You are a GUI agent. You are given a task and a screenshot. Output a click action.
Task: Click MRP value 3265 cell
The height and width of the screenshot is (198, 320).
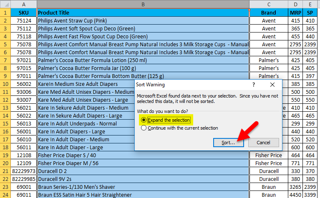[x=295, y=187]
